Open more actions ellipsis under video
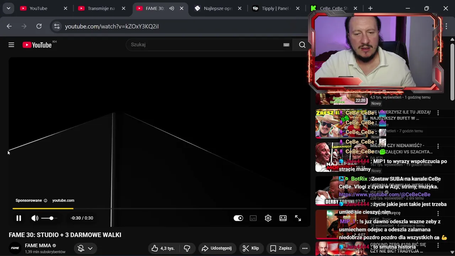The width and height of the screenshot is (455, 256). [305, 248]
